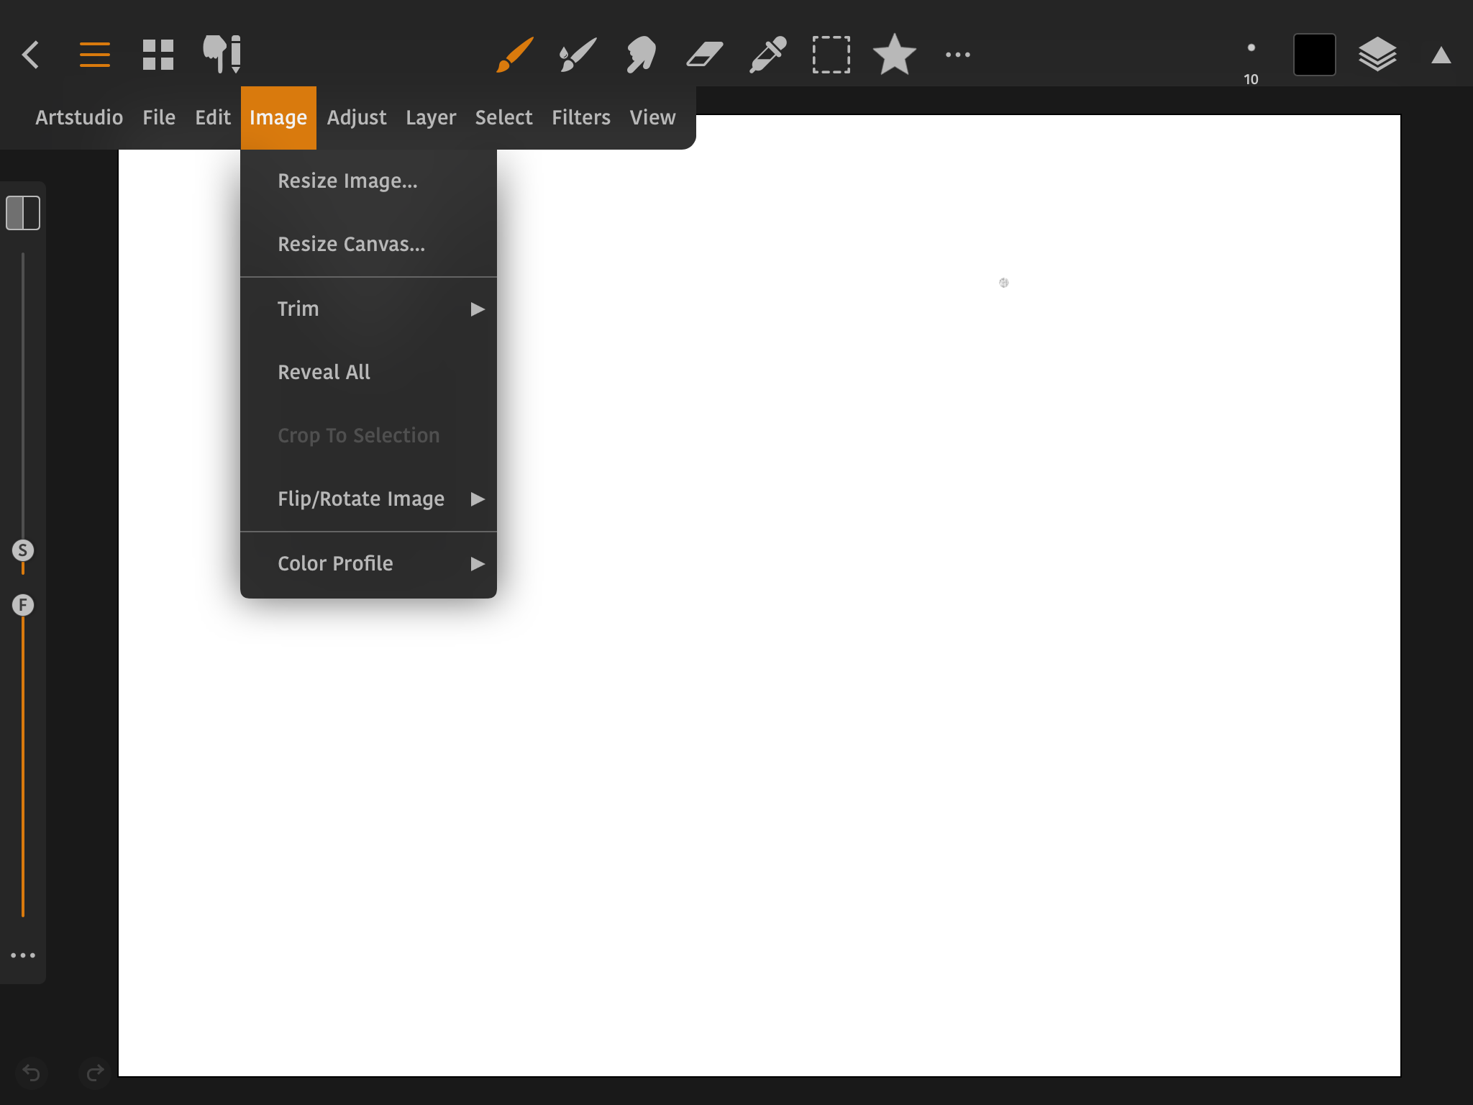This screenshot has width=1473, height=1105.
Task: Open the star favorites tool
Action: [x=894, y=55]
